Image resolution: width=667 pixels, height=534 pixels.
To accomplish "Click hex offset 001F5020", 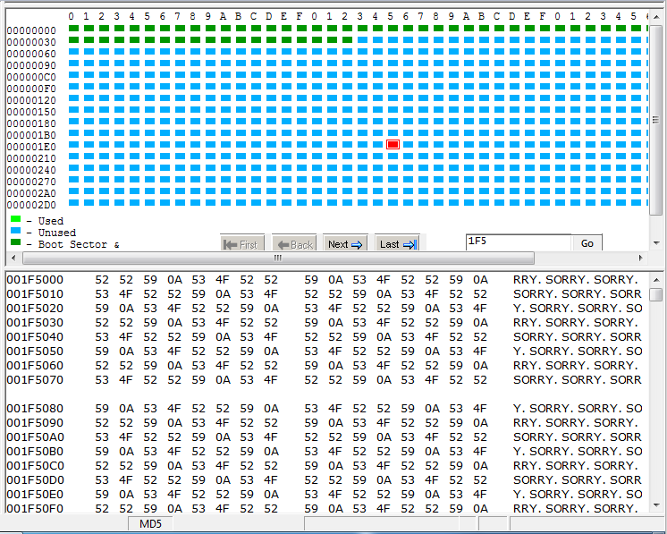I will [35, 309].
